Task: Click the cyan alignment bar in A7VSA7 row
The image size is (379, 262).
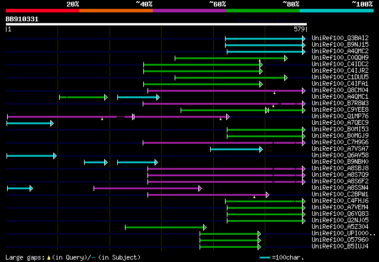Action: (x=236, y=150)
